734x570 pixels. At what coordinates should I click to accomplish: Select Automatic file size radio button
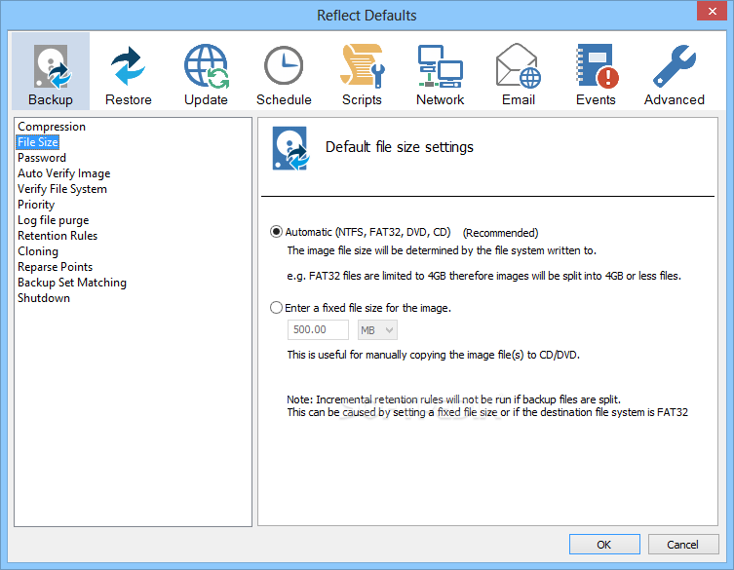276,232
